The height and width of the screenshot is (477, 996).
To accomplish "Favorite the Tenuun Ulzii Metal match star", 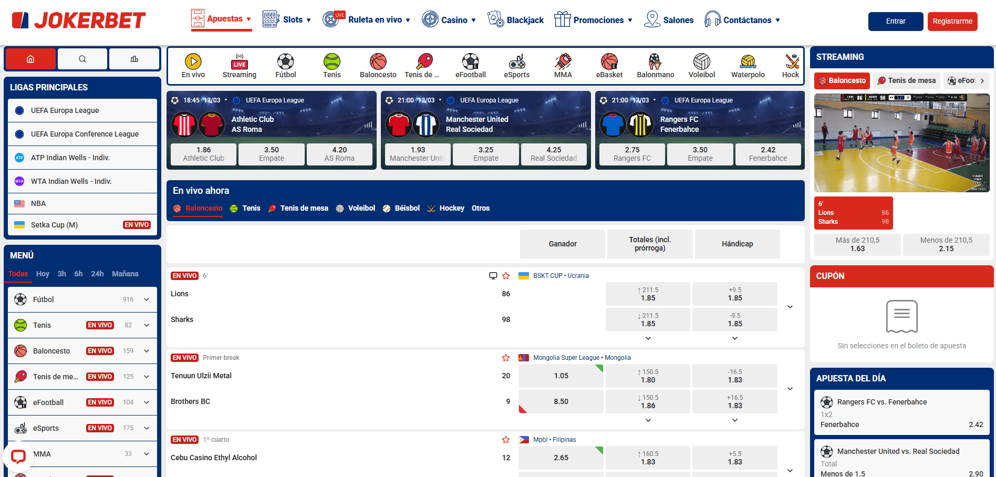I will tap(506, 358).
